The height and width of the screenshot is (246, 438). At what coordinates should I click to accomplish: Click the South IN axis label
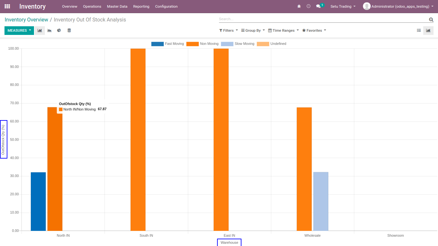click(x=146, y=235)
